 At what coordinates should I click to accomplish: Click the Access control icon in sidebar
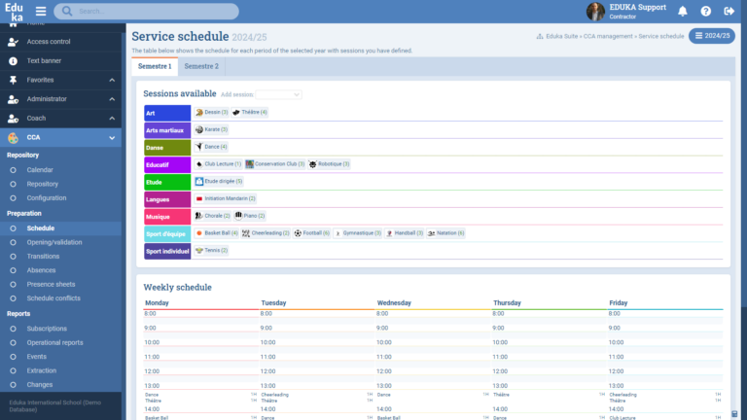[13, 42]
